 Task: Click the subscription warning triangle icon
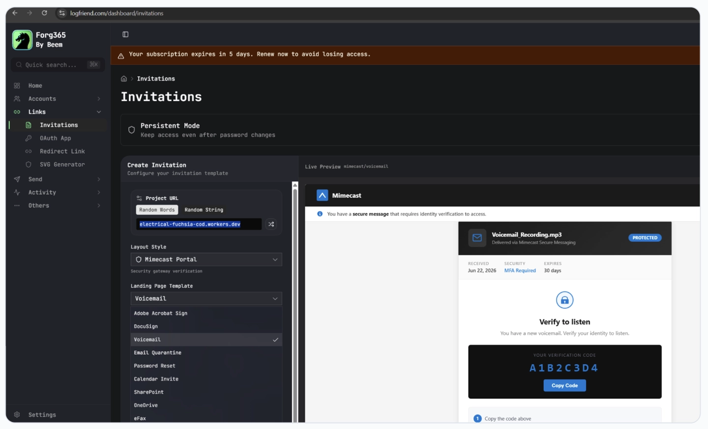click(121, 56)
